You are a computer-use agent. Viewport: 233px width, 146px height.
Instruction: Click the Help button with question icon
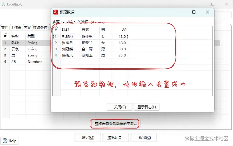[x=10, y=141]
